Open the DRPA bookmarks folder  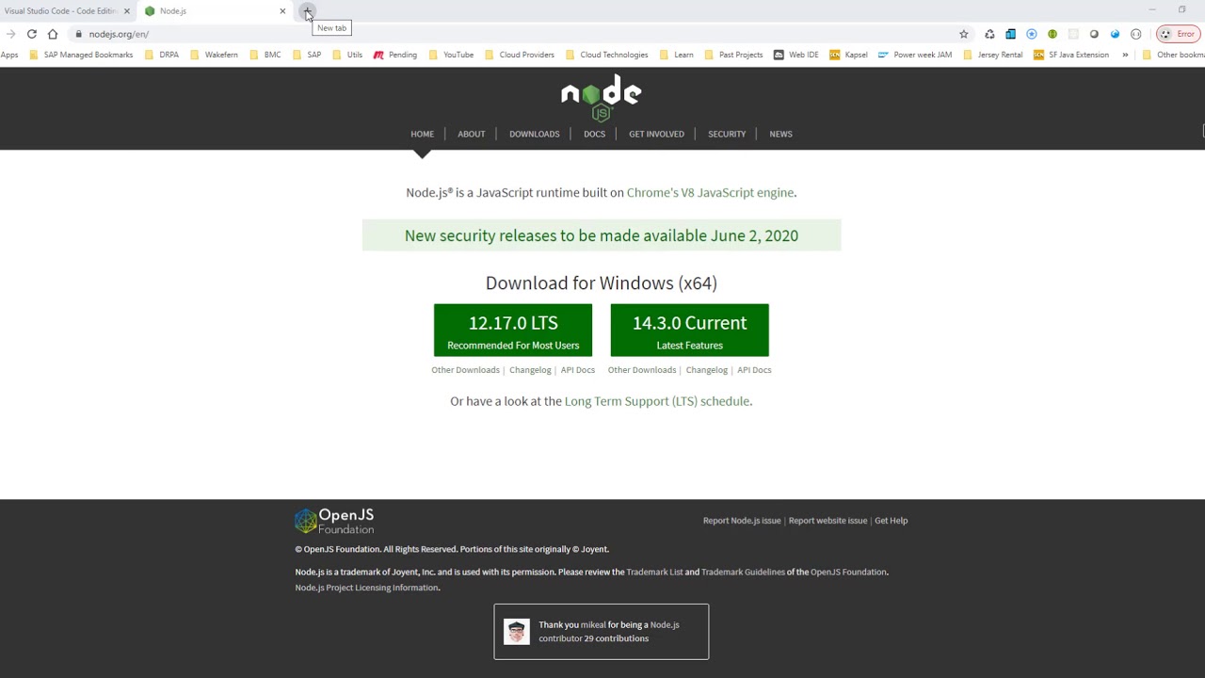[x=162, y=55]
